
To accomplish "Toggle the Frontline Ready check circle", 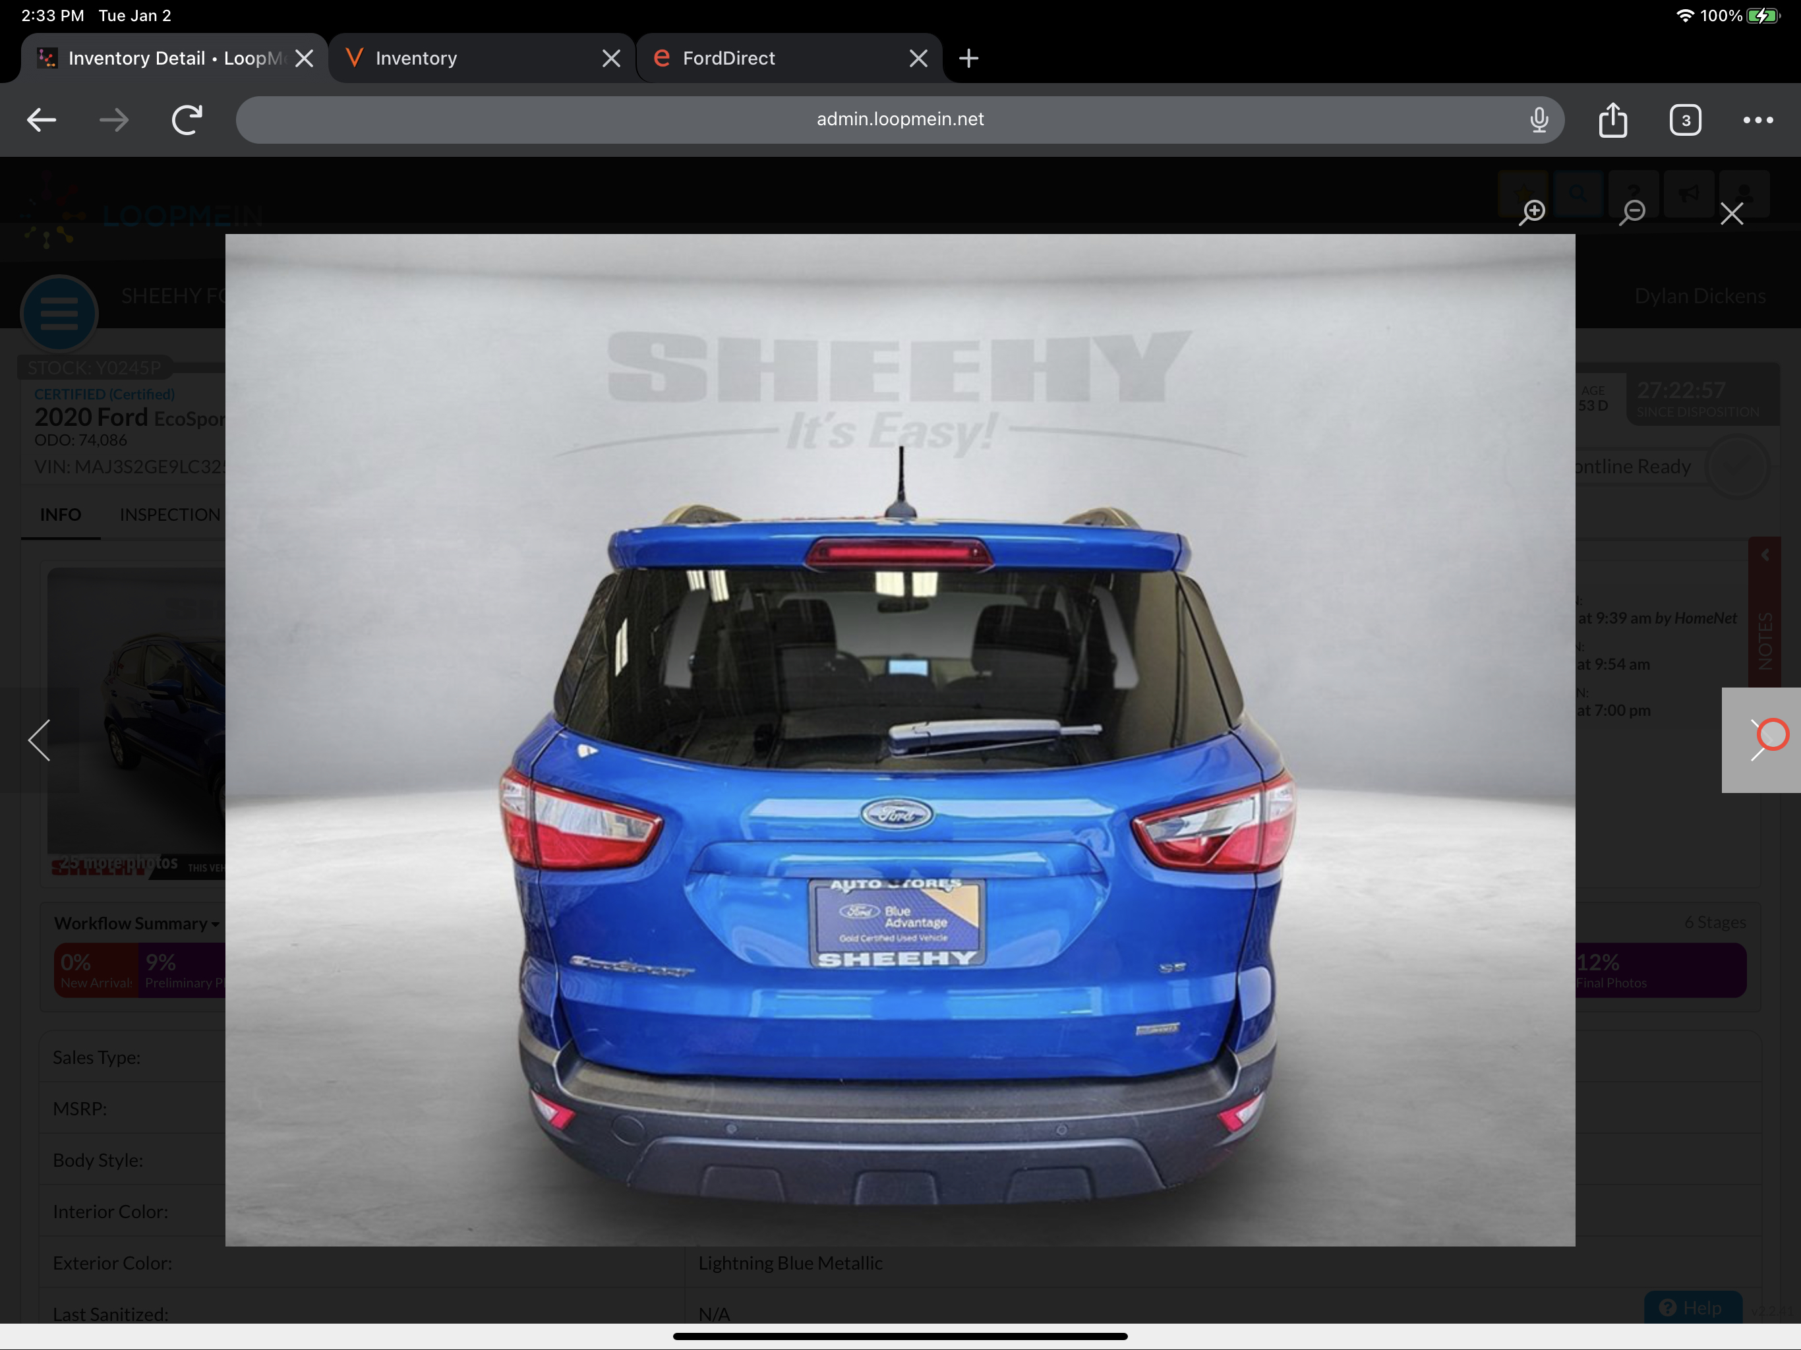I will (1736, 467).
